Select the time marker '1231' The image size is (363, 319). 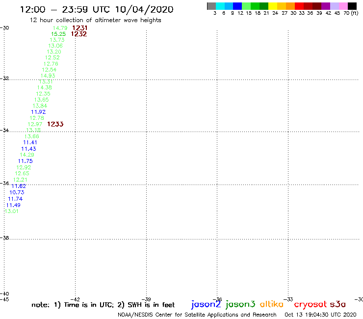tap(79, 28)
